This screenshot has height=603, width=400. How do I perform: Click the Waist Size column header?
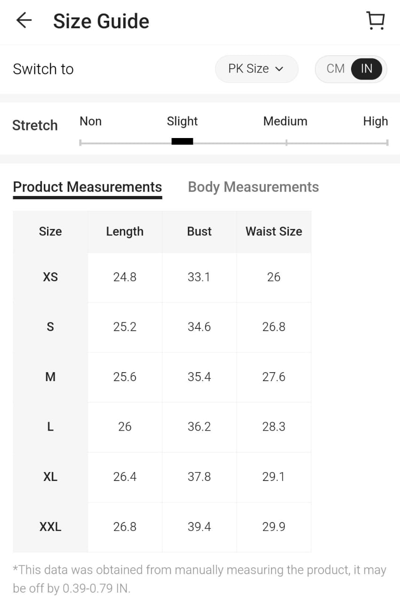click(x=274, y=231)
